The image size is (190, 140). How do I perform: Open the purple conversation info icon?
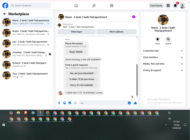134,17
